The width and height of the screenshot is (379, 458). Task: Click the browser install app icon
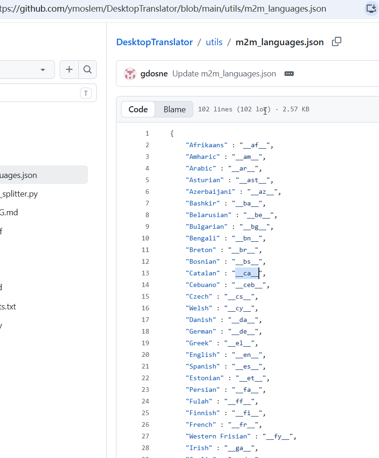(x=372, y=8)
